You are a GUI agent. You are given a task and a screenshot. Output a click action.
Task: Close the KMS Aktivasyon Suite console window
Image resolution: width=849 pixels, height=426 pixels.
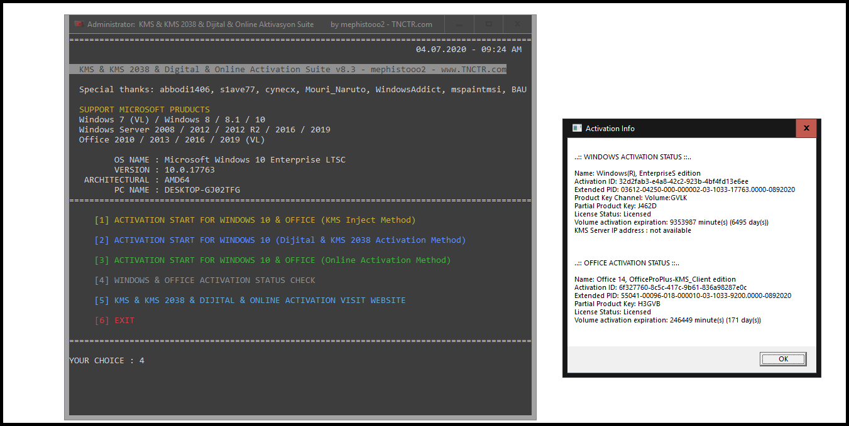(517, 24)
